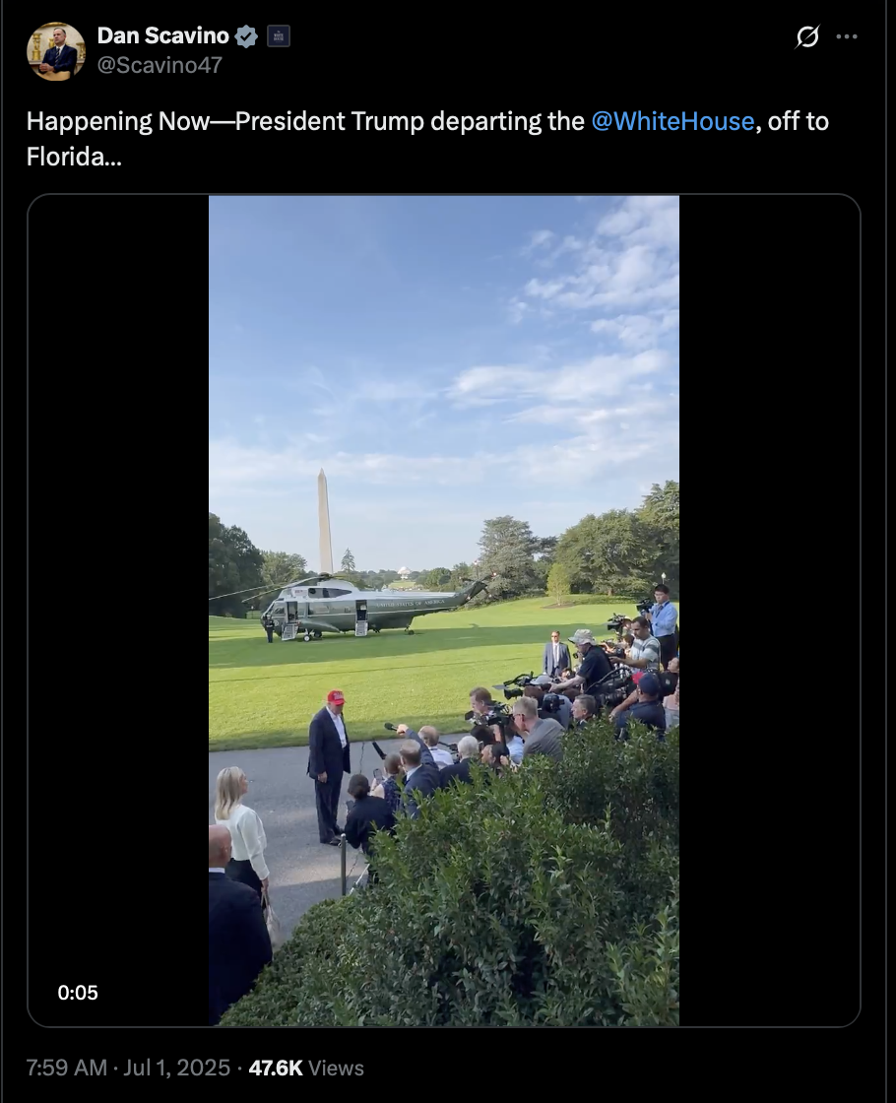Follow the @WhiteHouse mention link
Screen dimensions: 896x1103
pos(673,121)
